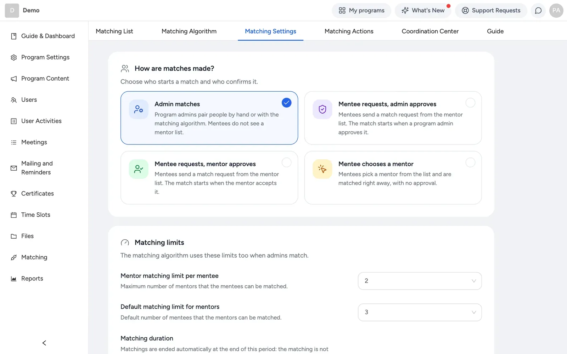Screen dimensions: 567x354
Task: Open the chat bubble icon in header
Action: coord(538,11)
